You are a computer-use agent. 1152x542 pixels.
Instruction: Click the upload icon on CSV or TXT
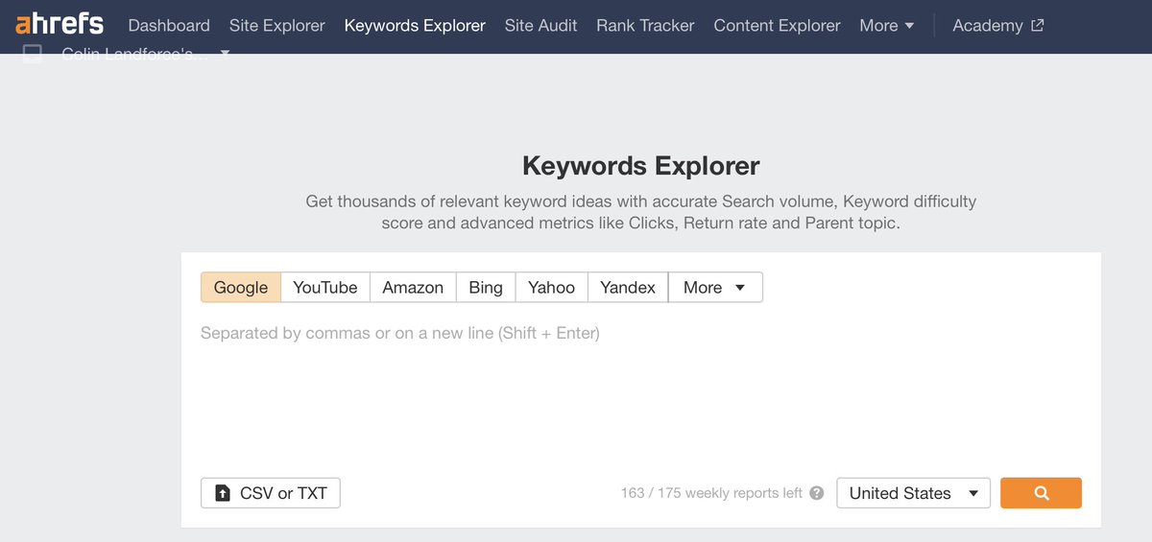click(x=223, y=493)
